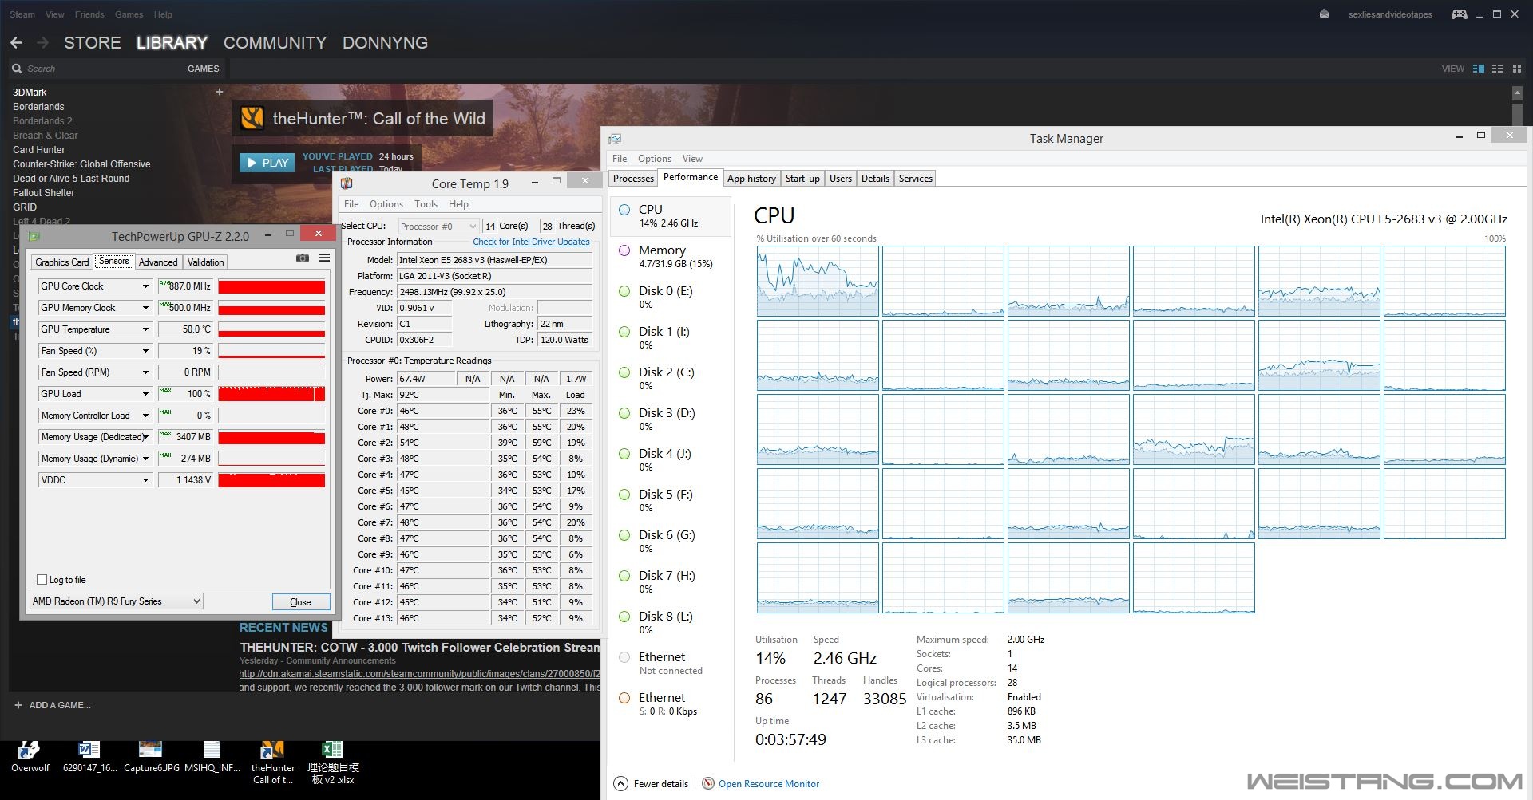The height and width of the screenshot is (800, 1533).
Task: Open the steamstatic news URL link
Action: coord(419,674)
